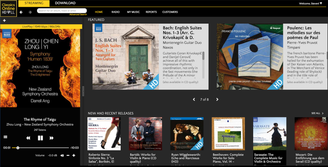This screenshot has height=167, width=328.
Task: Click the Bach description scrollbar
Action: pyautogui.click(x=203, y=56)
